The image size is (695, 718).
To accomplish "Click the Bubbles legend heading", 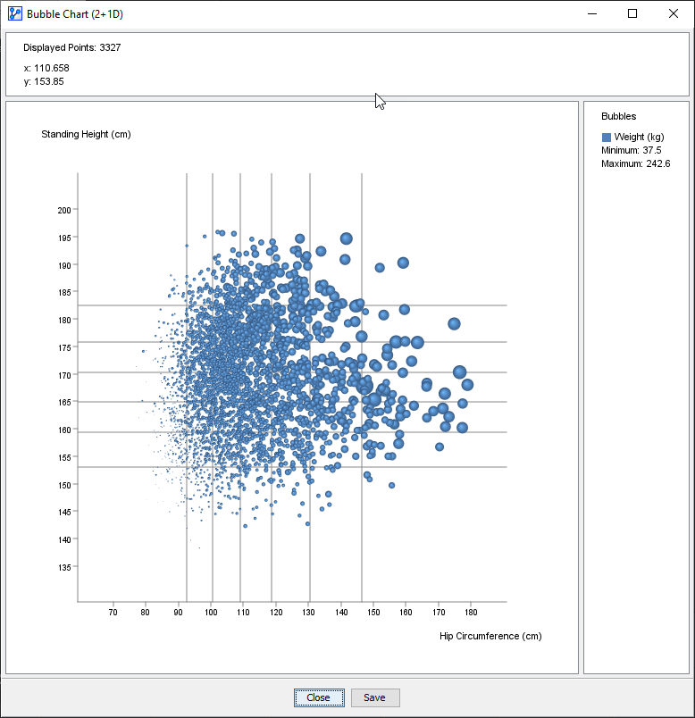I will click(618, 117).
